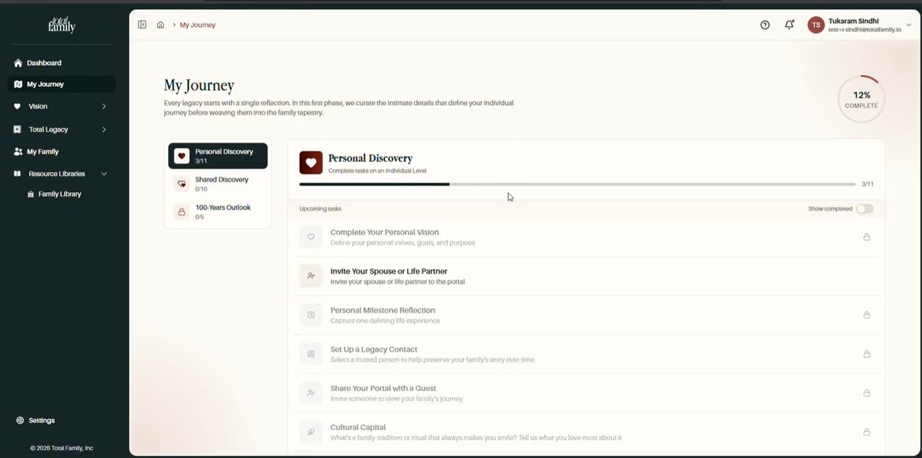This screenshot has height=458, width=922.
Task: Click the 12% complete progress ring
Action: click(861, 99)
